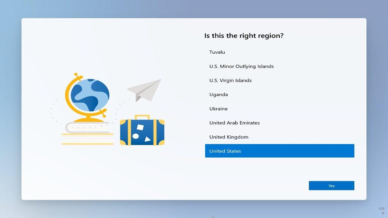Click the blue suitcase illustration

click(142, 132)
